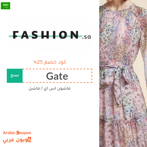Click the word Arabic in bottom logo
Viewport: 147px width, 147px height.
click(x=9, y=133)
